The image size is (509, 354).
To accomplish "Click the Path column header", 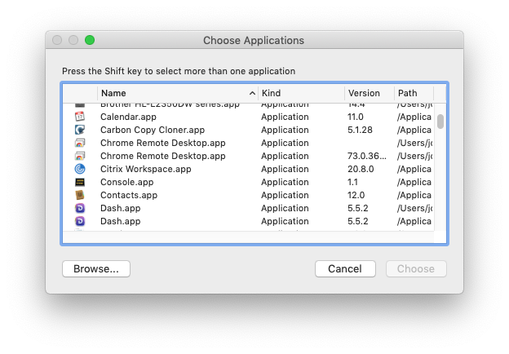I will [413, 94].
